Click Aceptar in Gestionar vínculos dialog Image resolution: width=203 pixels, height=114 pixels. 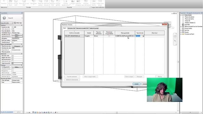point(136,84)
